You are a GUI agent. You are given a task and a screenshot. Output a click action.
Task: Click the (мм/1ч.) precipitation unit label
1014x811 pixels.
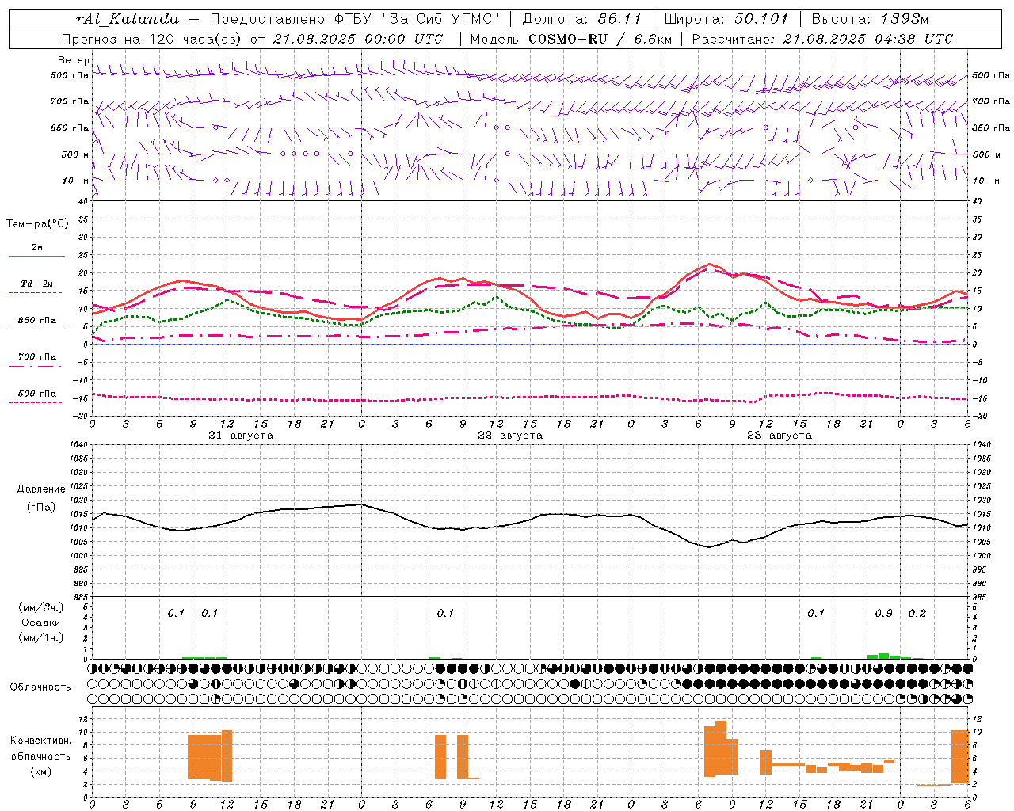coord(41,638)
